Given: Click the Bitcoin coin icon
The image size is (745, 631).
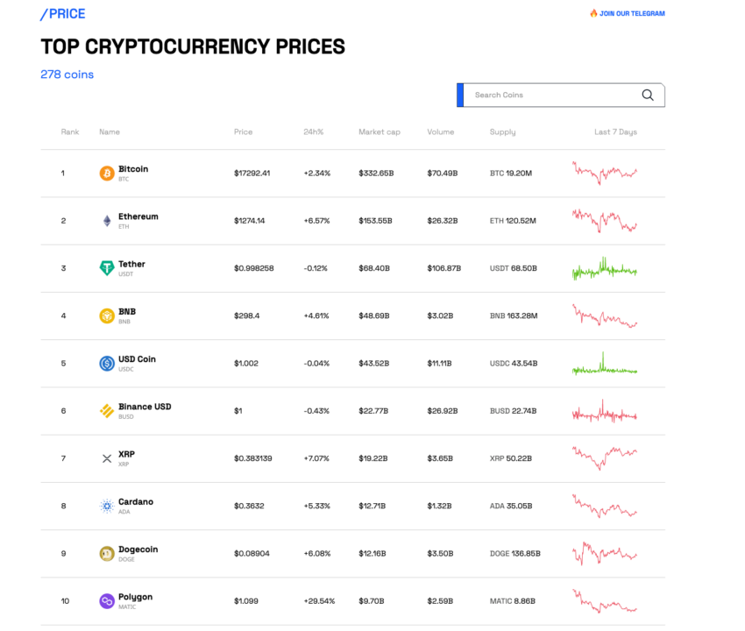Looking at the screenshot, I should click(x=107, y=174).
